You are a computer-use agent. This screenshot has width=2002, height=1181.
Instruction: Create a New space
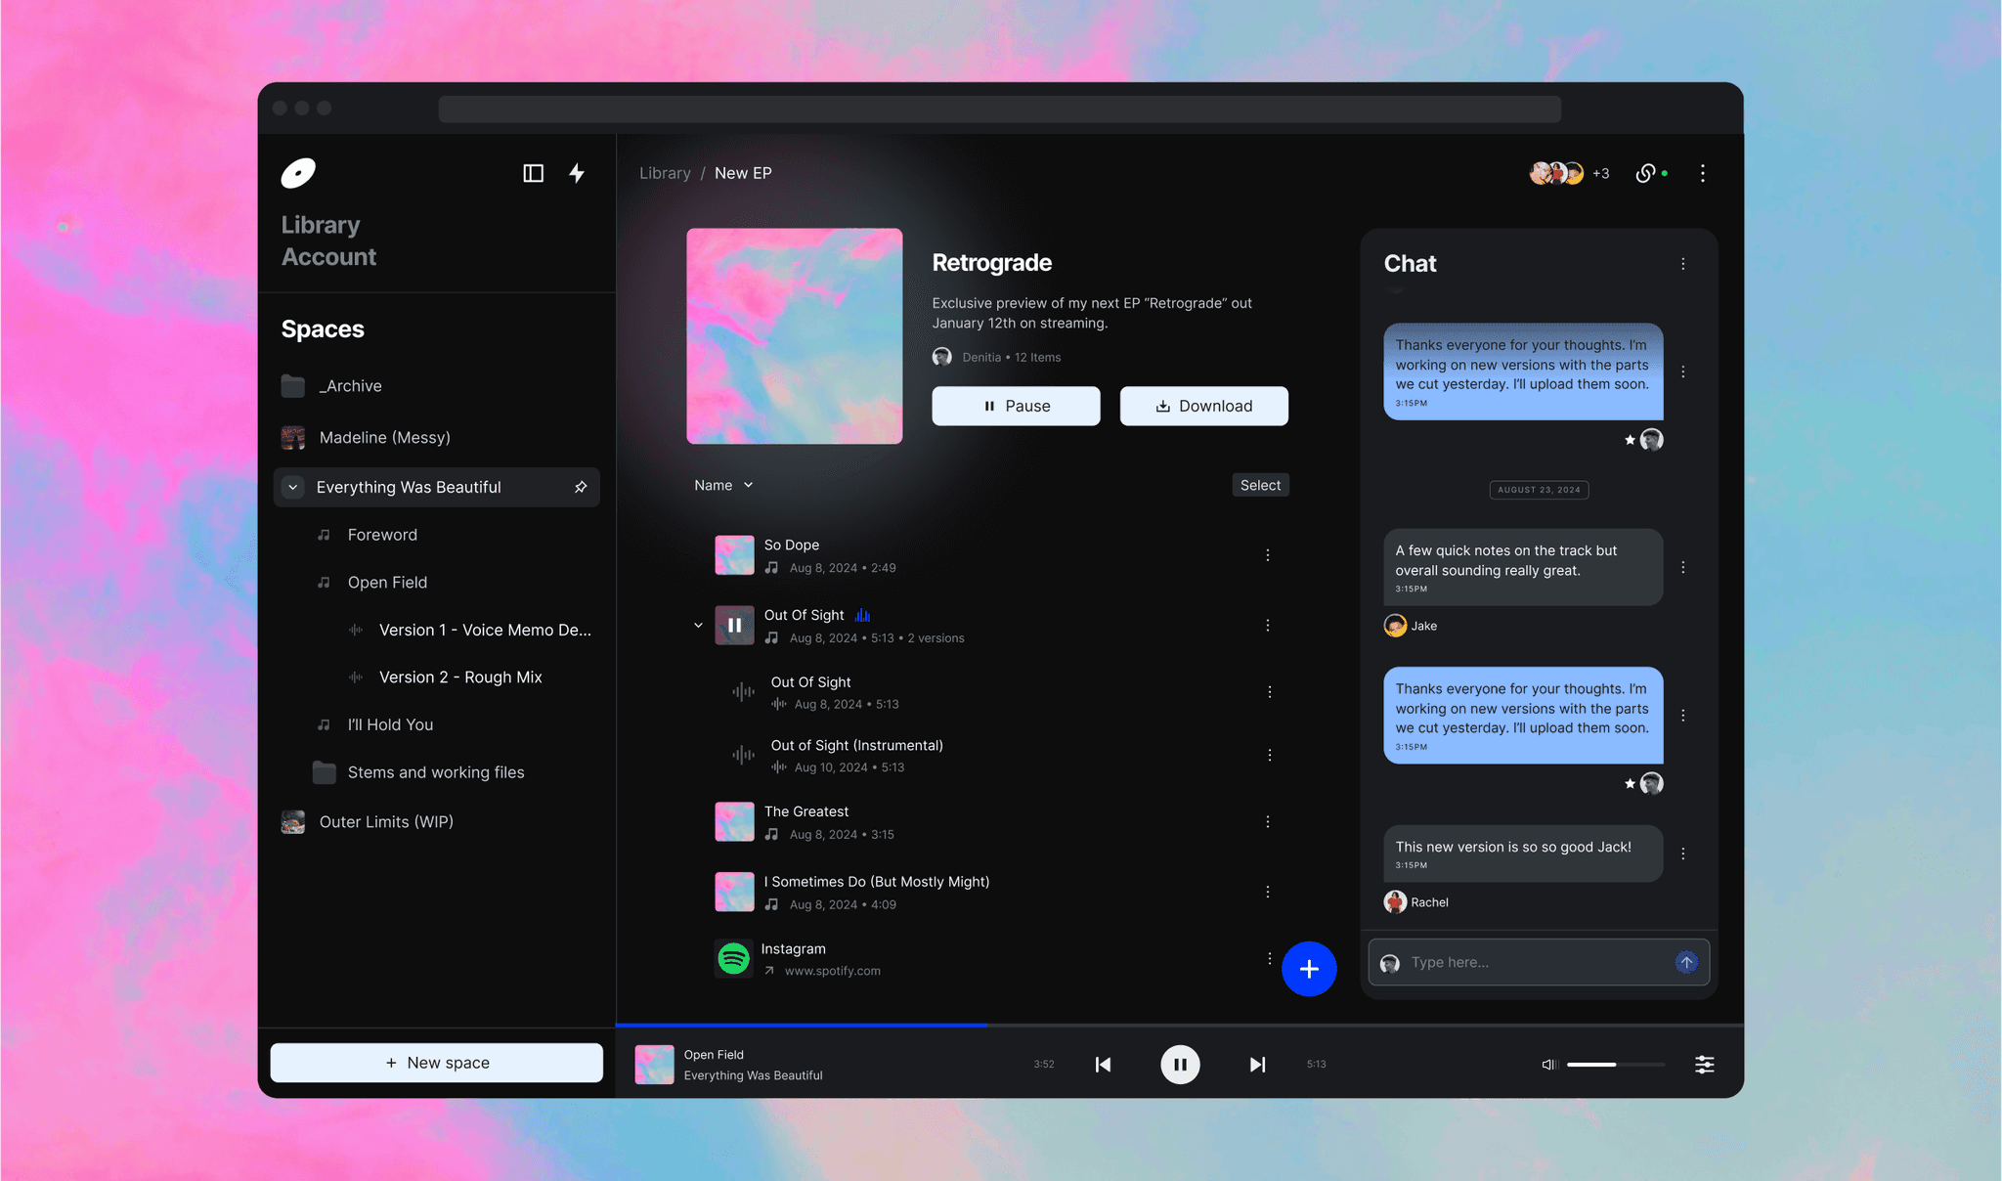(436, 1062)
